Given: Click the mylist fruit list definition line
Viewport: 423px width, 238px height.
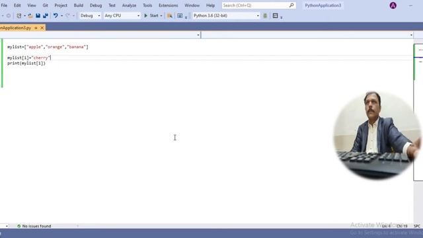Looking at the screenshot, I should coord(48,47).
